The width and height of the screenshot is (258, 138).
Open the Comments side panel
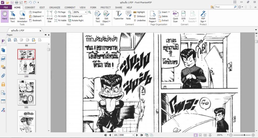coord(3,67)
